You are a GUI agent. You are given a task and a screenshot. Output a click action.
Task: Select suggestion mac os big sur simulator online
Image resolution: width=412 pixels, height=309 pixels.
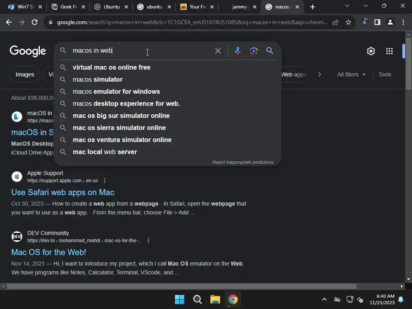point(167,116)
